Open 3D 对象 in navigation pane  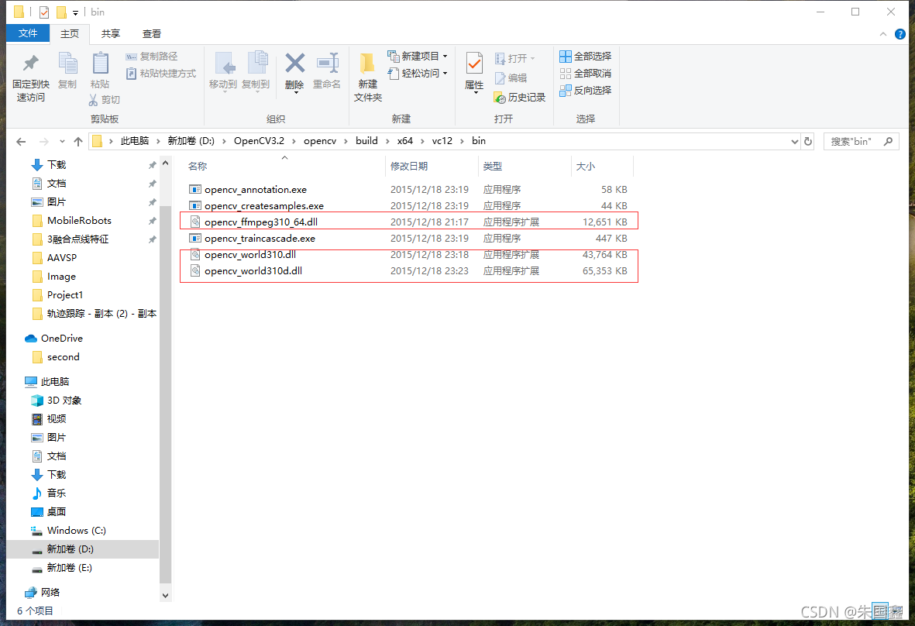[64, 401]
